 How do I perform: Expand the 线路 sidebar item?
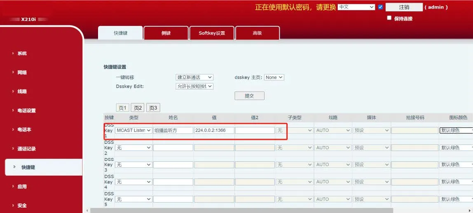click(22, 92)
